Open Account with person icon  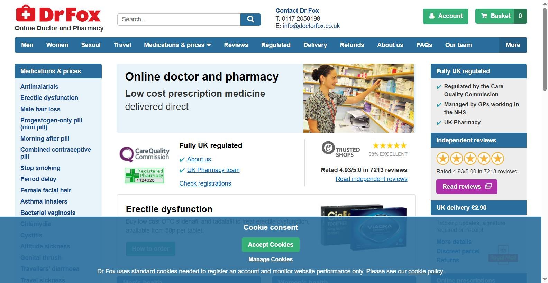[446, 16]
